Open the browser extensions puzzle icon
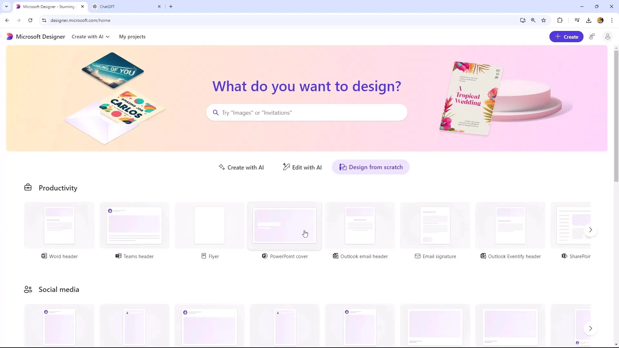Image resolution: width=619 pixels, height=348 pixels. pos(560,20)
